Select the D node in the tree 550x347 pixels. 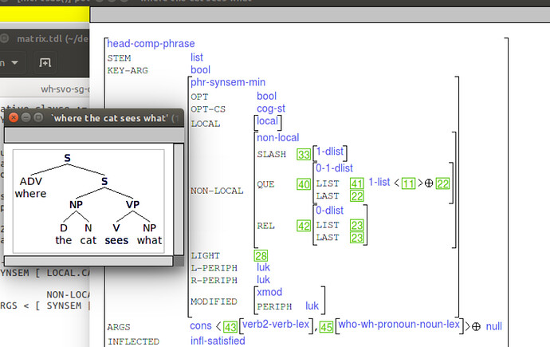click(x=64, y=228)
